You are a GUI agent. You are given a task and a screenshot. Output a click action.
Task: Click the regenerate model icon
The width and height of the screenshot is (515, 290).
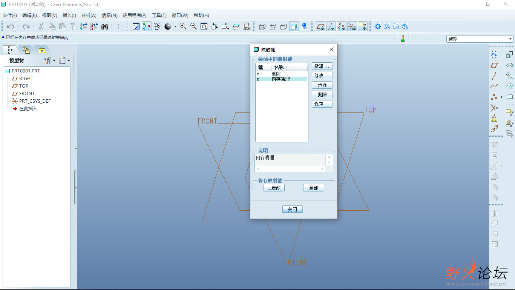point(84,26)
